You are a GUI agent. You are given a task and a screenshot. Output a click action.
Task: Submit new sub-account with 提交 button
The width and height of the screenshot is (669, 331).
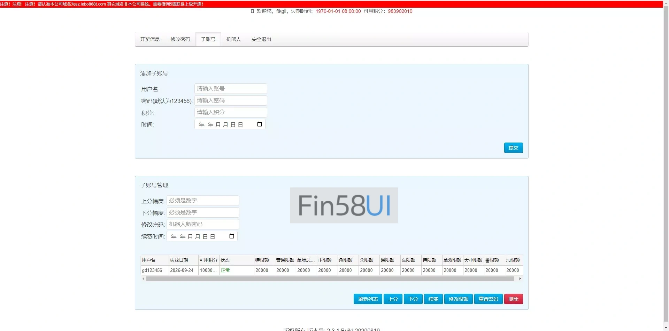[x=513, y=148]
